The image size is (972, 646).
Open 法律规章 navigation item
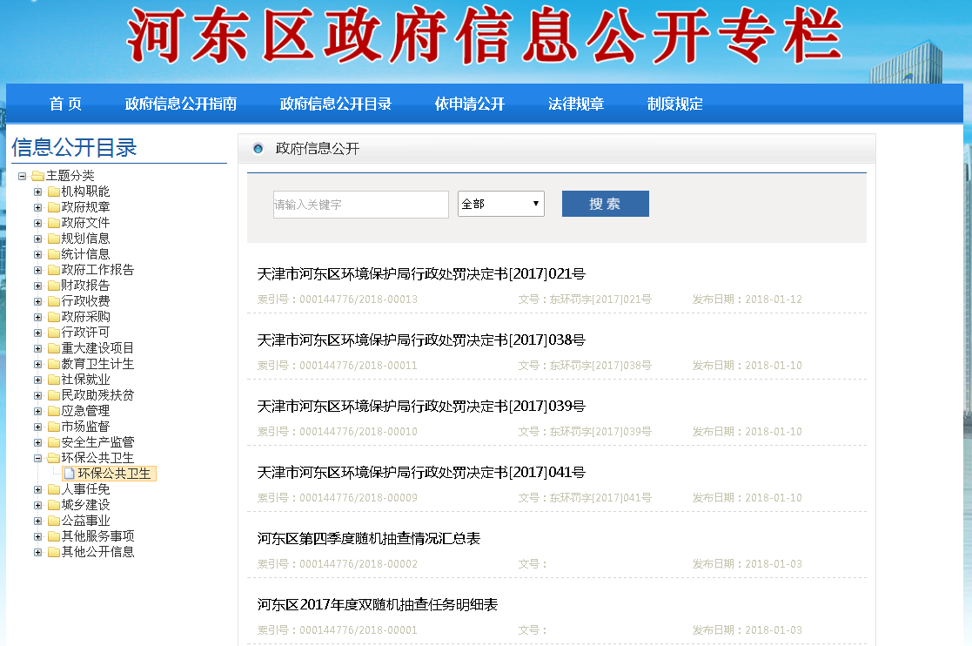click(x=575, y=104)
